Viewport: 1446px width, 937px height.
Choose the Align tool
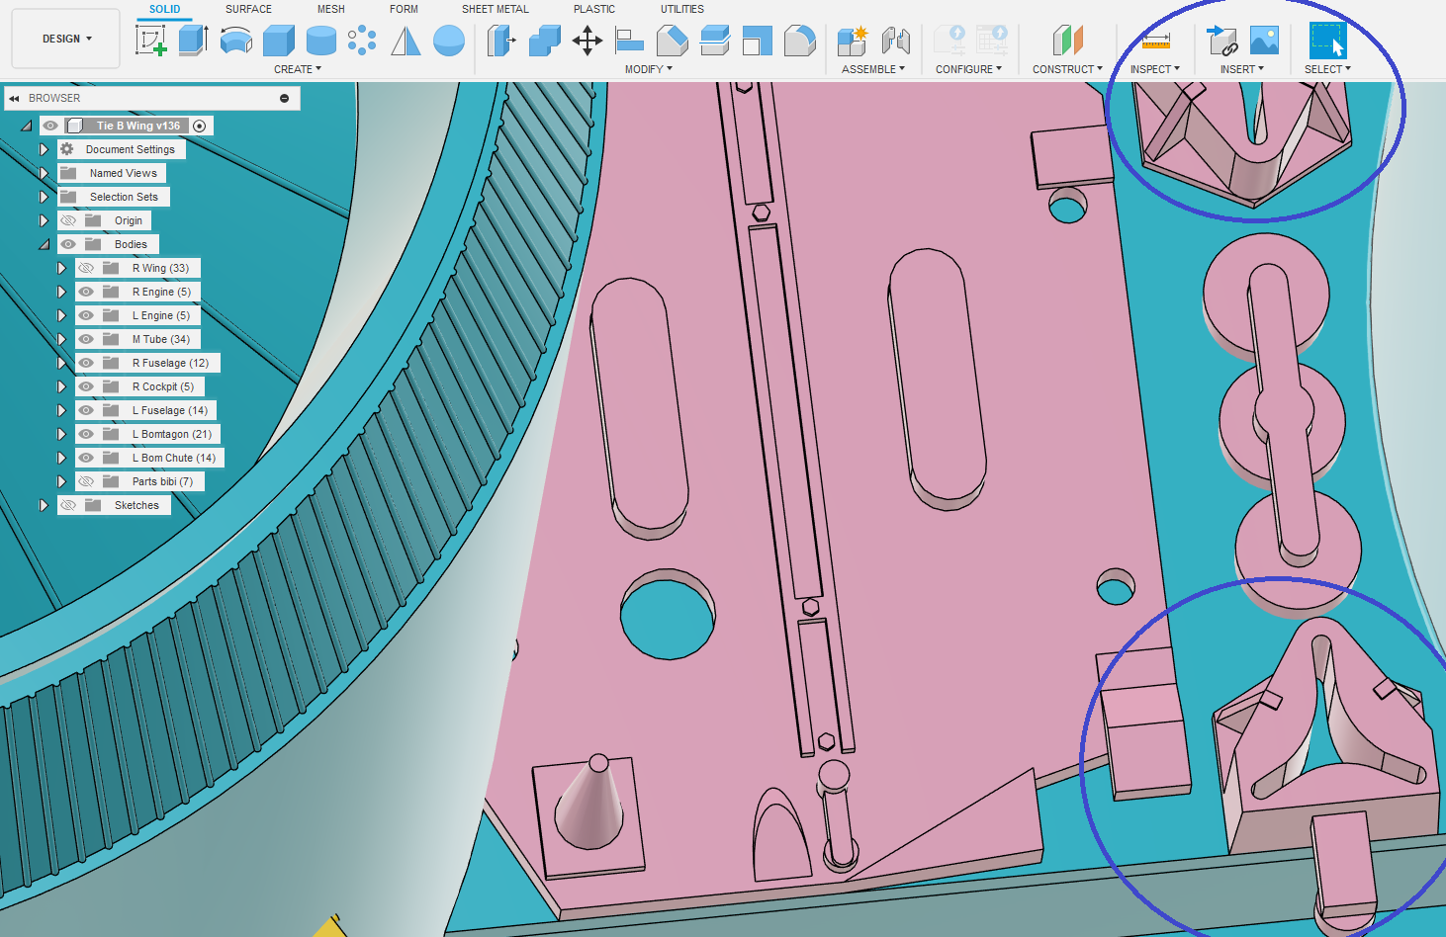point(629,41)
